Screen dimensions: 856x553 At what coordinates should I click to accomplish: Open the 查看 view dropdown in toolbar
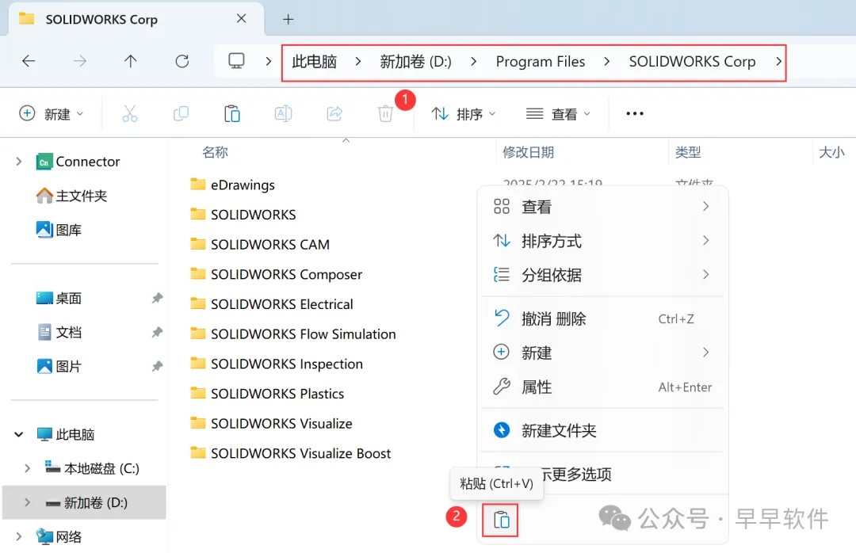tap(558, 113)
